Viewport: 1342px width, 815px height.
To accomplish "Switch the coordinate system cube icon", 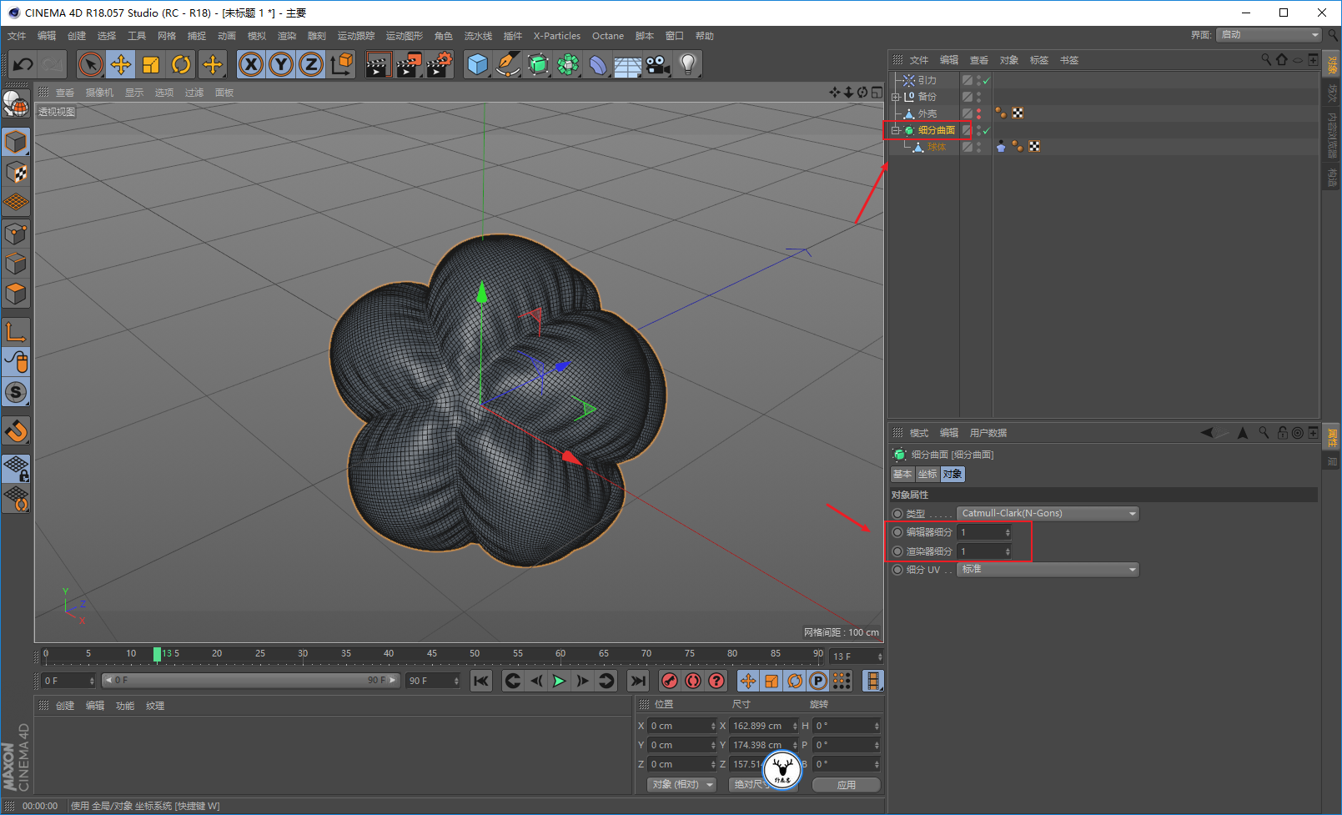I will 342,64.
